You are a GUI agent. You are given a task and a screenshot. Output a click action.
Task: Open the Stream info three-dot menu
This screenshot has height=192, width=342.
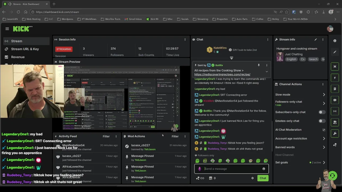323,39
